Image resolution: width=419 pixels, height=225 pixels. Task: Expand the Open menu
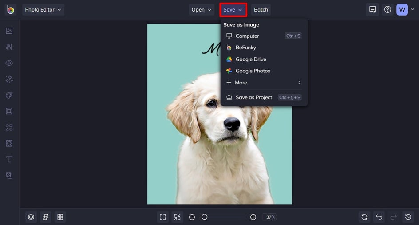202,10
